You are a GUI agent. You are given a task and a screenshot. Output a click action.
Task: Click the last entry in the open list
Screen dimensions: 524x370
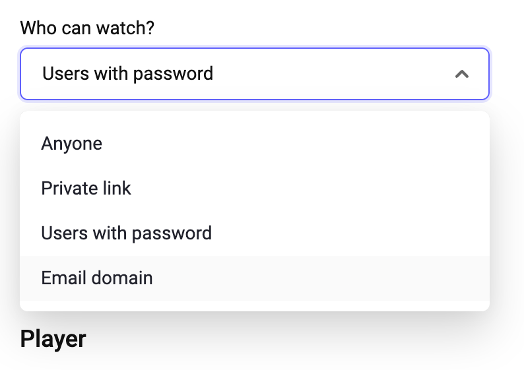pos(97,278)
